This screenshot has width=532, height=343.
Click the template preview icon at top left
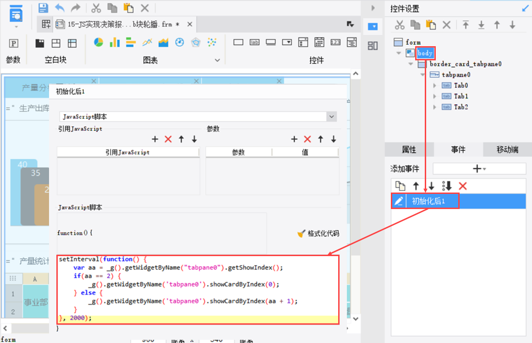pyautogui.click(x=16, y=14)
